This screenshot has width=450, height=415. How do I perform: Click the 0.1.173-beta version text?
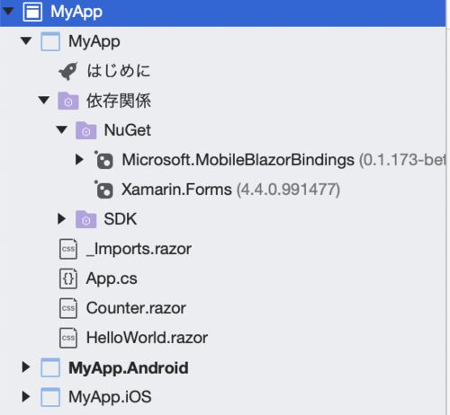(x=402, y=160)
